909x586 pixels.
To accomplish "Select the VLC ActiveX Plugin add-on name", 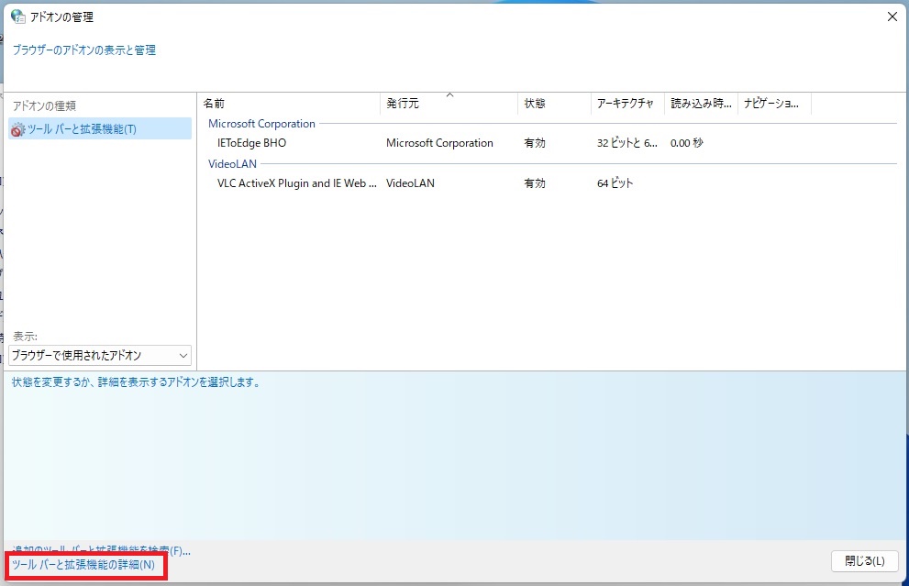I will click(296, 183).
